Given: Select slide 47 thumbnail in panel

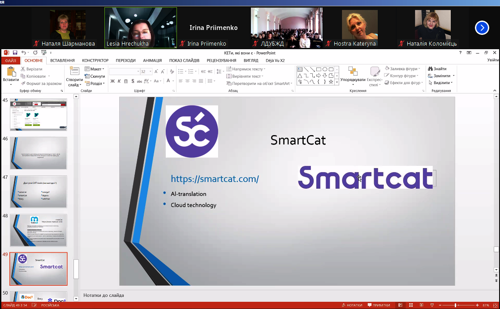Looking at the screenshot, I should click(39, 191).
